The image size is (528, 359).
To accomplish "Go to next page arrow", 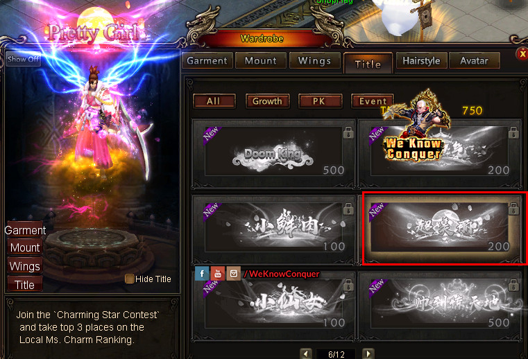I will [368, 353].
